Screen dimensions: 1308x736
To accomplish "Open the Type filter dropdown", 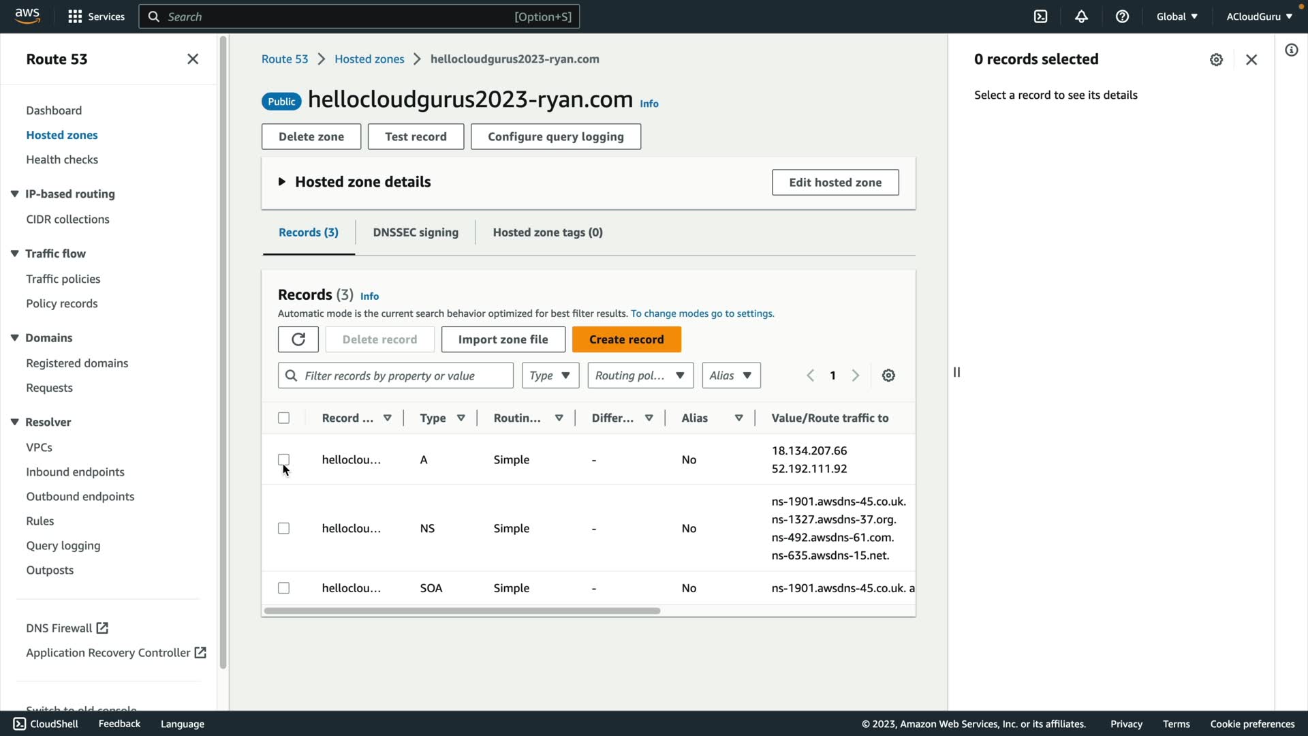I will (x=550, y=375).
